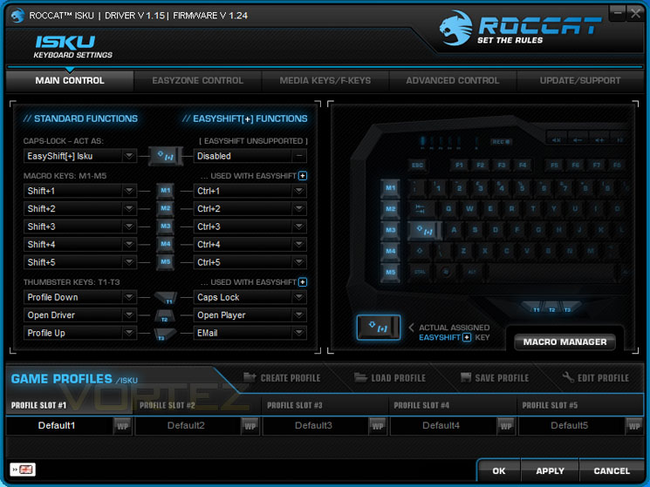
Task: Click the M3 macro key icon in settings list
Action: pos(166,227)
